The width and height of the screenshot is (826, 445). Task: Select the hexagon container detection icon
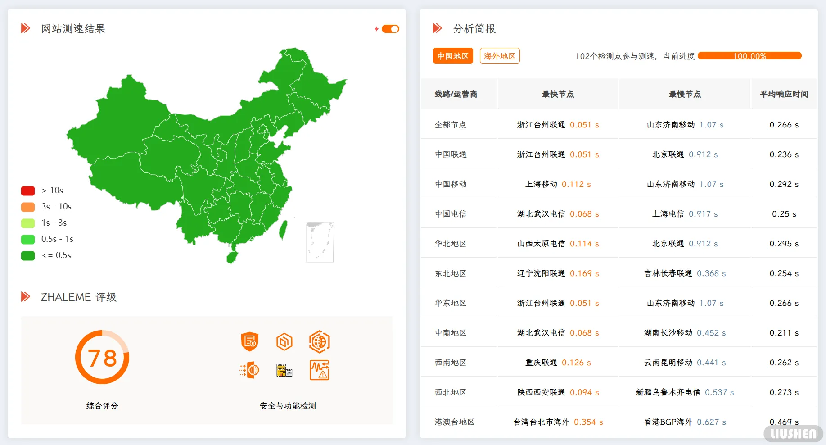(284, 341)
